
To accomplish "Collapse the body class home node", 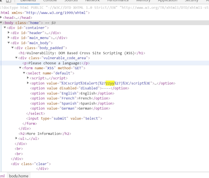I will (x=1, y=23).
